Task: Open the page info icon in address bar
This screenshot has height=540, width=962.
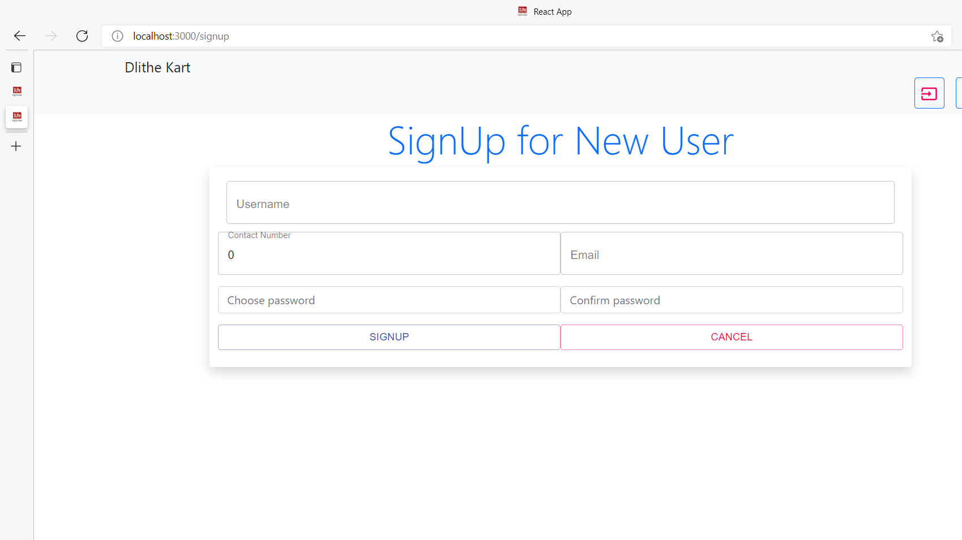Action: click(117, 36)
